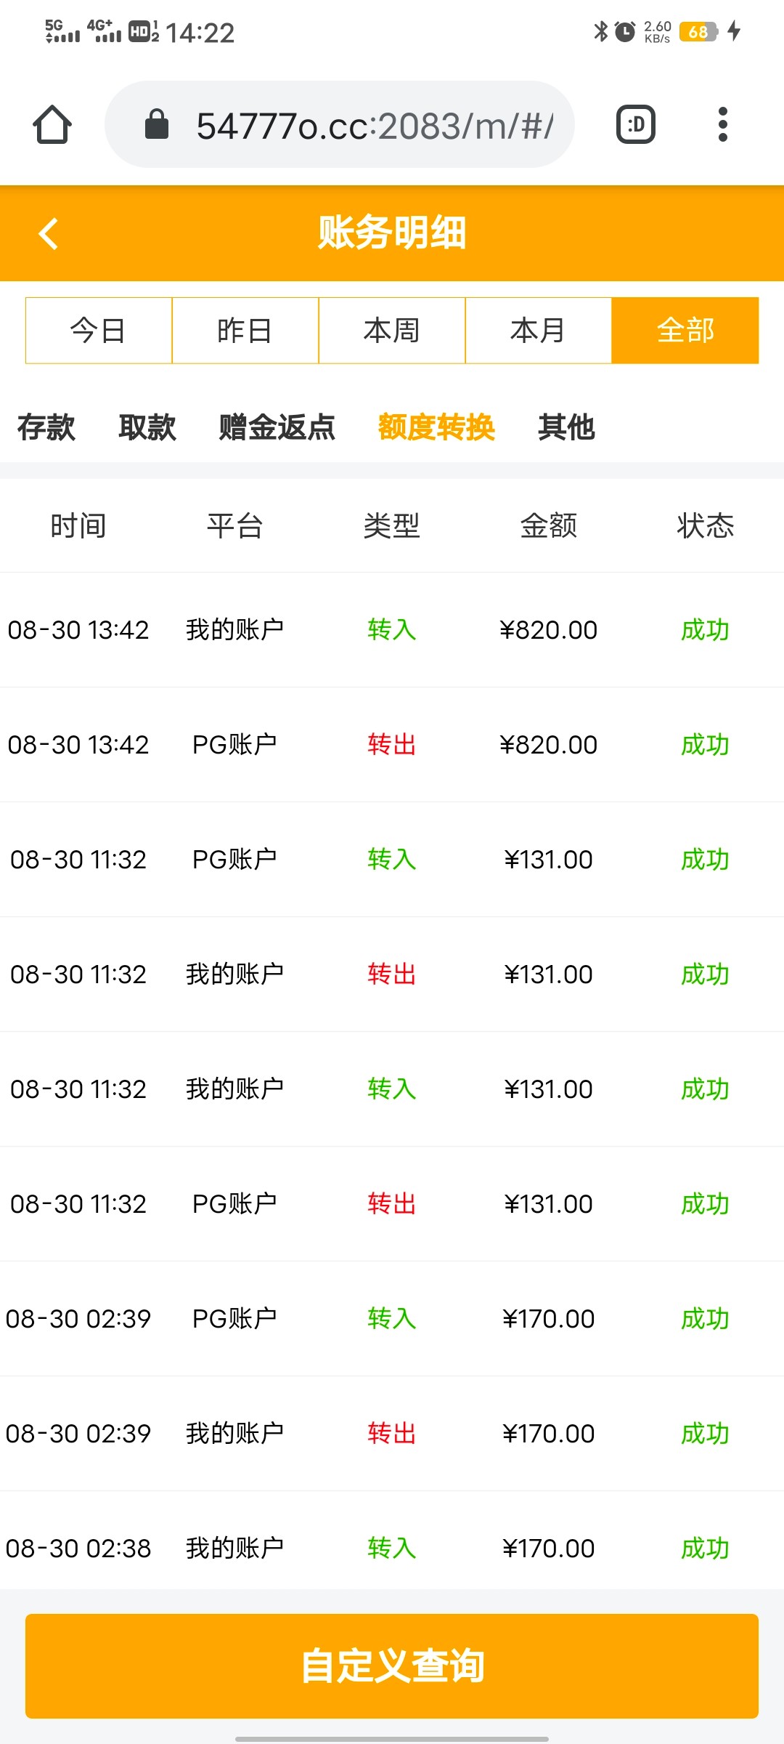Switch to the 赠金返点 tab
The height and width of the screenshot is (1744, 784).
(277, 427)
